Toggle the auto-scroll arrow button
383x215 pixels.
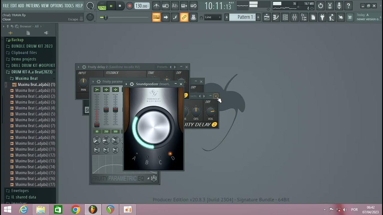[x=165, y=17]
